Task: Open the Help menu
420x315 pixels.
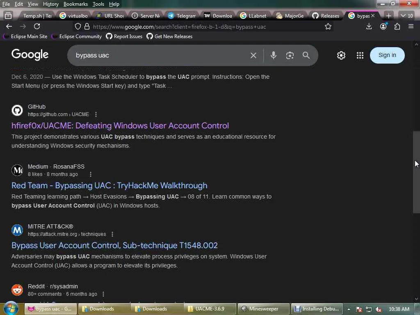Action: pyautogui.click(x=114, y=4)
